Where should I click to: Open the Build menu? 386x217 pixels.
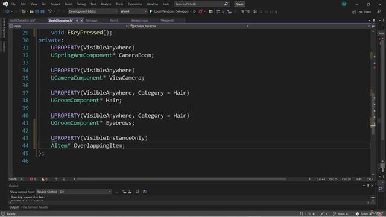pos(68,4)
